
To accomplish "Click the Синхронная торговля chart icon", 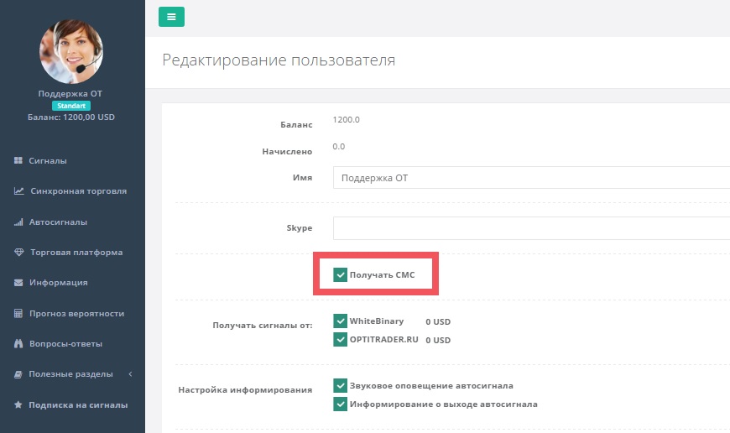I will click(18, 190).
